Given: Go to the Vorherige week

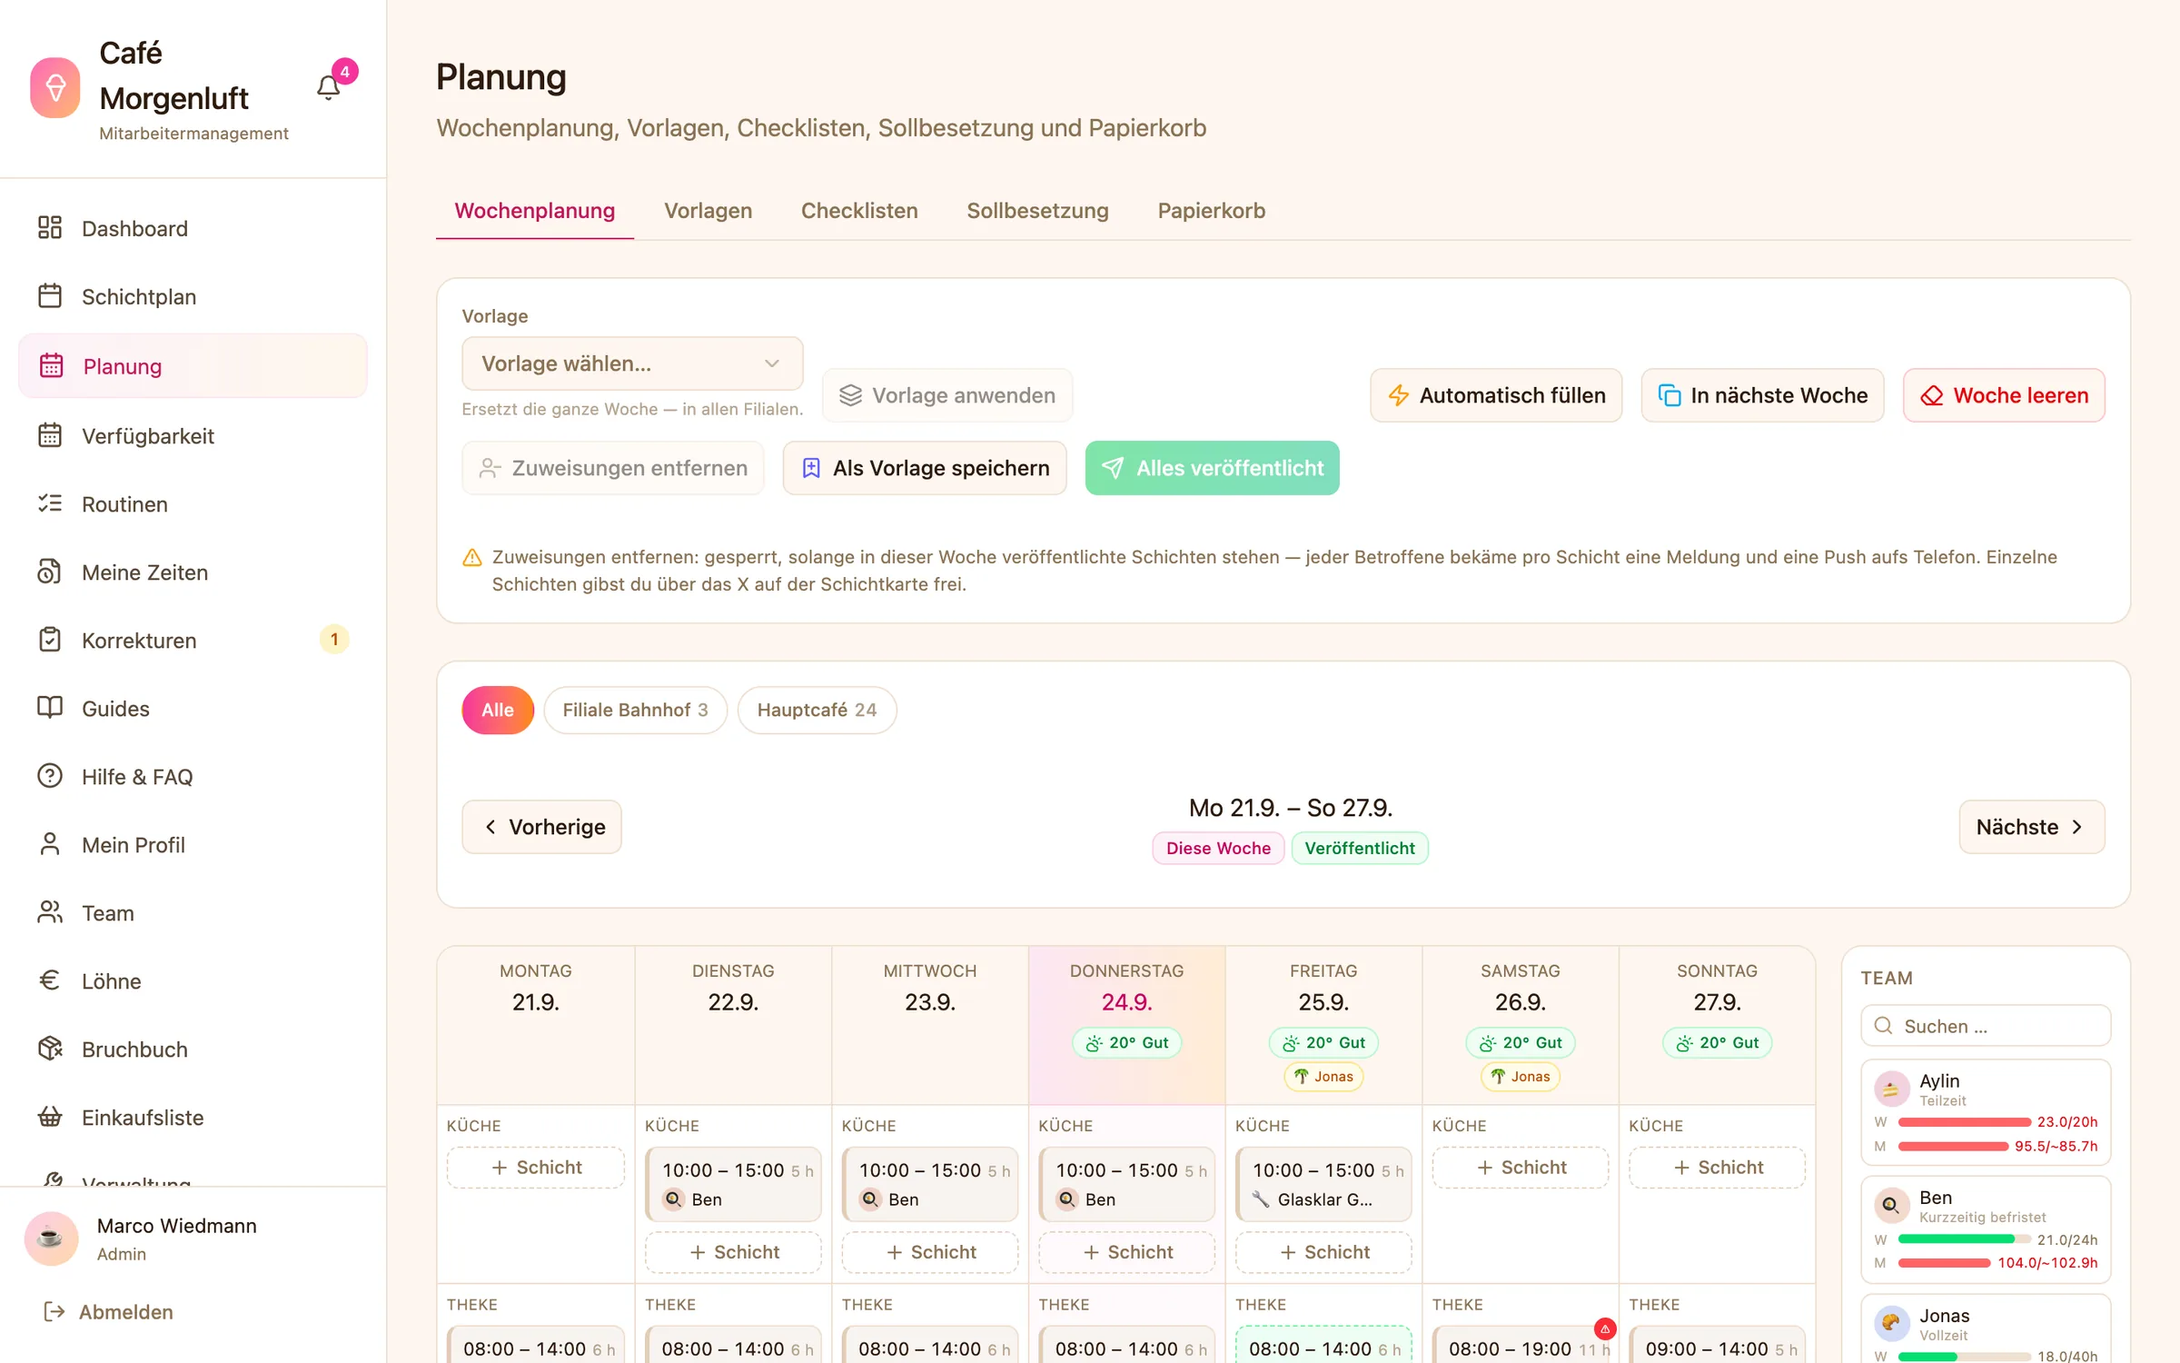Looking at the screenshot, I should coord(541,827).
